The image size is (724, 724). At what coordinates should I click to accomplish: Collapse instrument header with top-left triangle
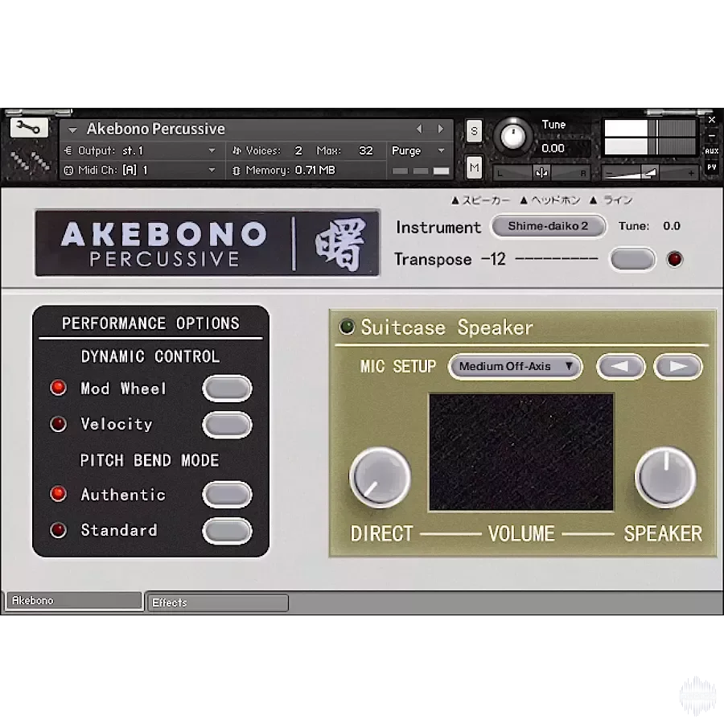[72, 130]
